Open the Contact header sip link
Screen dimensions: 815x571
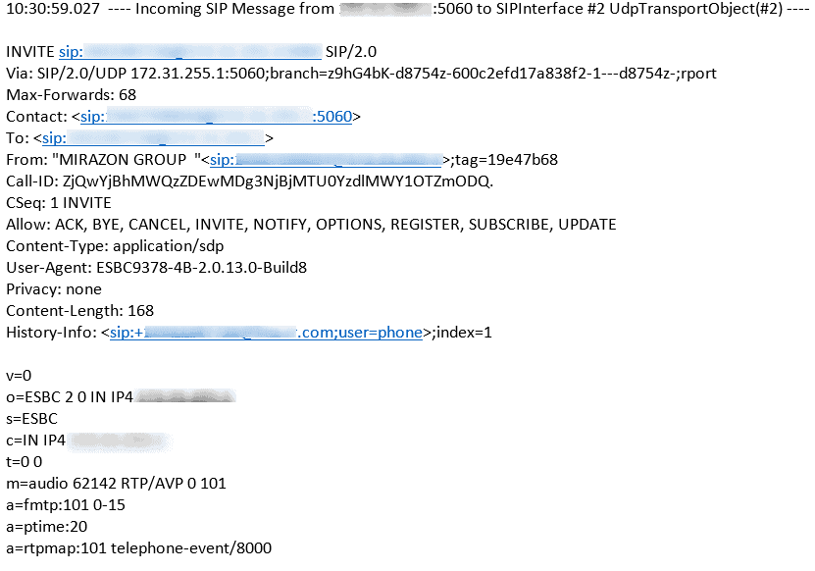click(x=216, y=117)
